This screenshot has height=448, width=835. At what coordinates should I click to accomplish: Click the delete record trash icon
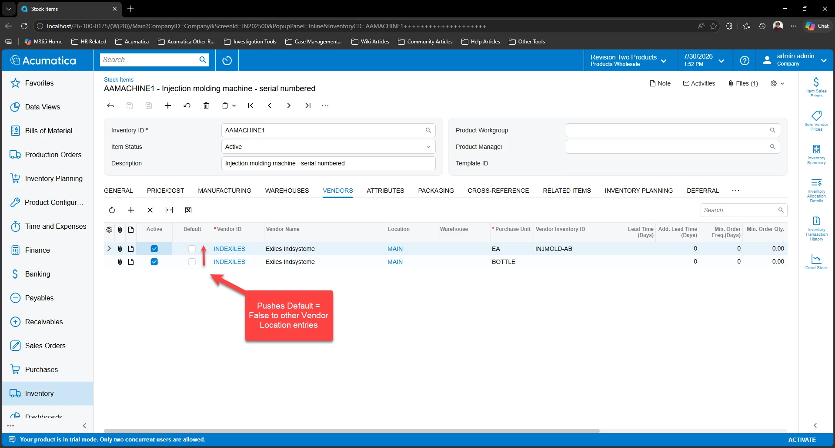206,105
